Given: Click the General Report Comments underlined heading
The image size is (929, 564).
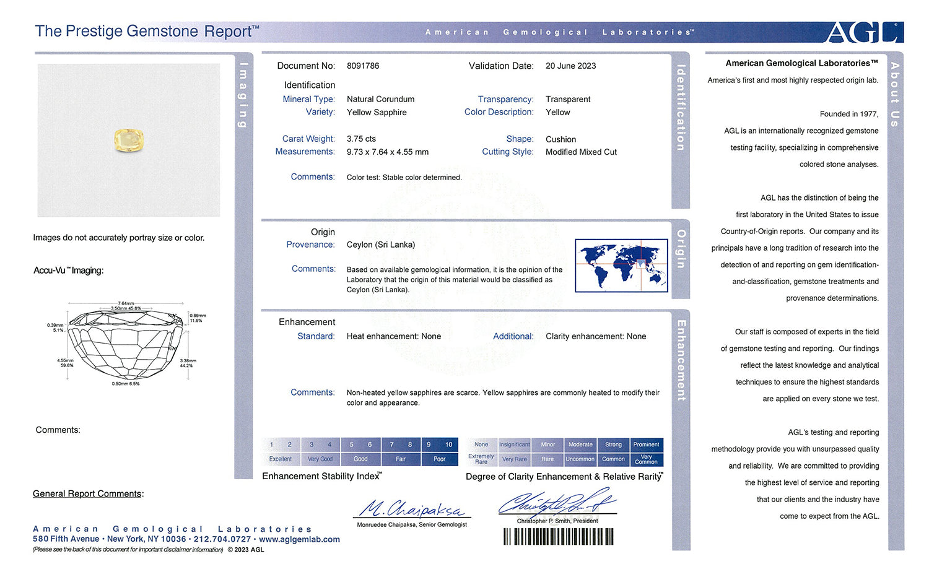Looking at the screenshot, I should (x=87, y=493).
